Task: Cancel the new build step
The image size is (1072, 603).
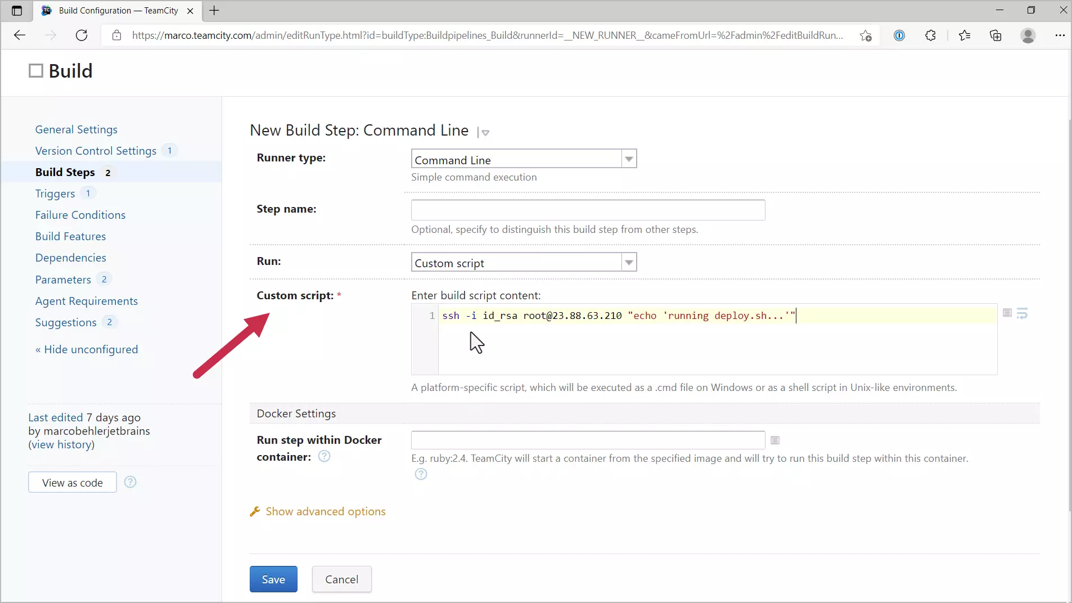Action: (341, 579)
